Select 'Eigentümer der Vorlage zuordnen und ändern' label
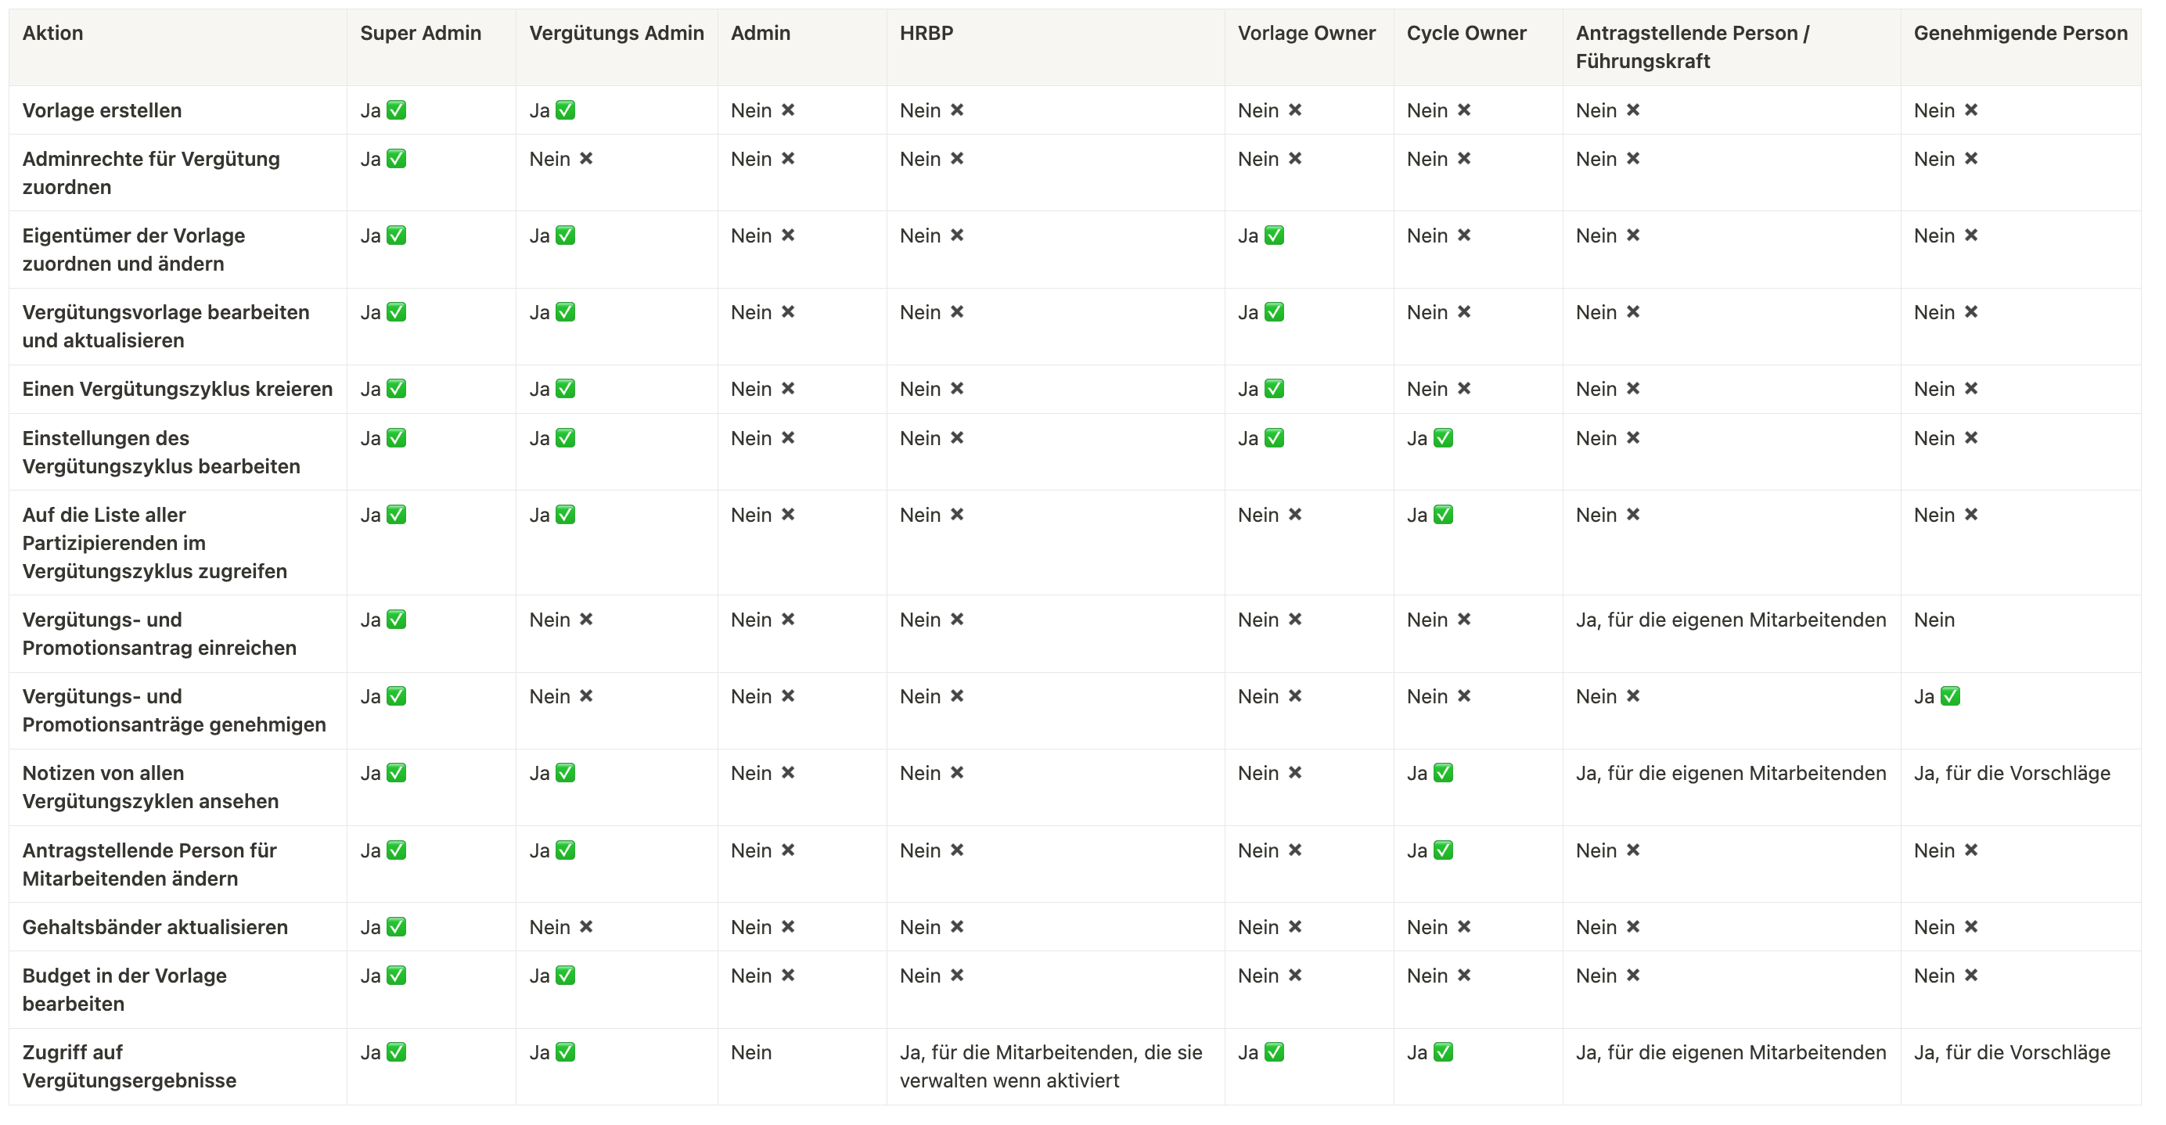 point(134,250)
